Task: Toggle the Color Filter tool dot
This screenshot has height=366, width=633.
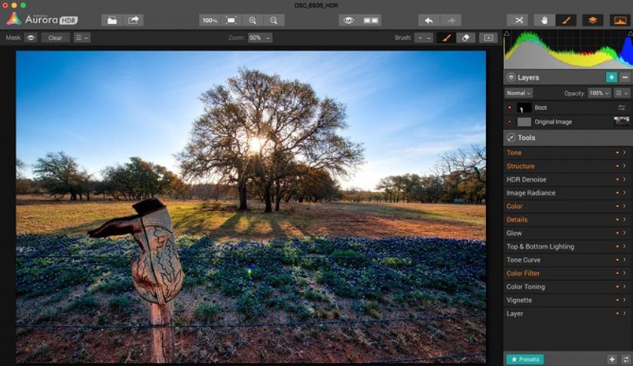Action: coord(617,273)
